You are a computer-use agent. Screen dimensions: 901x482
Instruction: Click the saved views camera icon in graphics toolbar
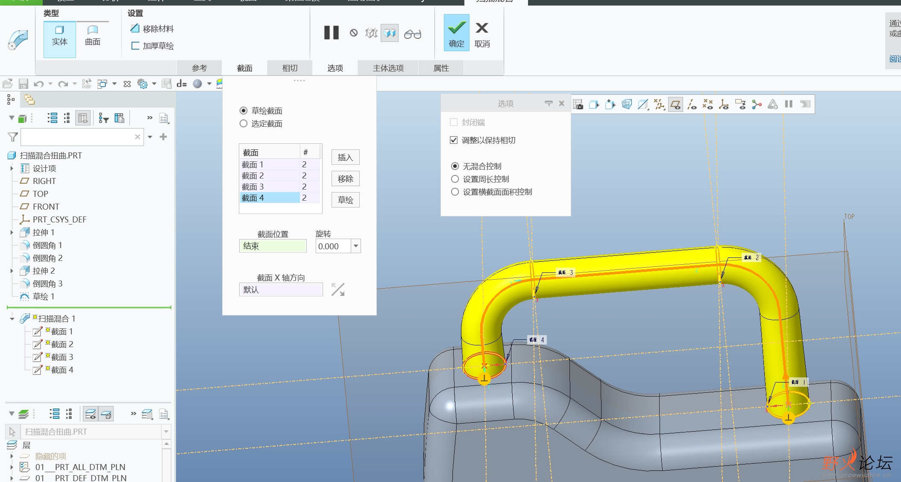(578, 104)
